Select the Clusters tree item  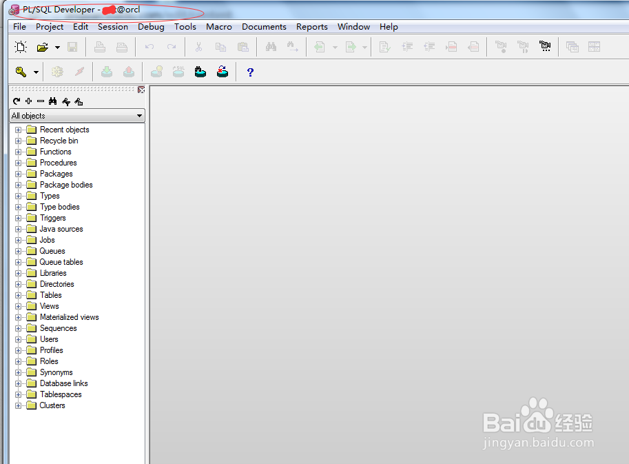[52, 405]
